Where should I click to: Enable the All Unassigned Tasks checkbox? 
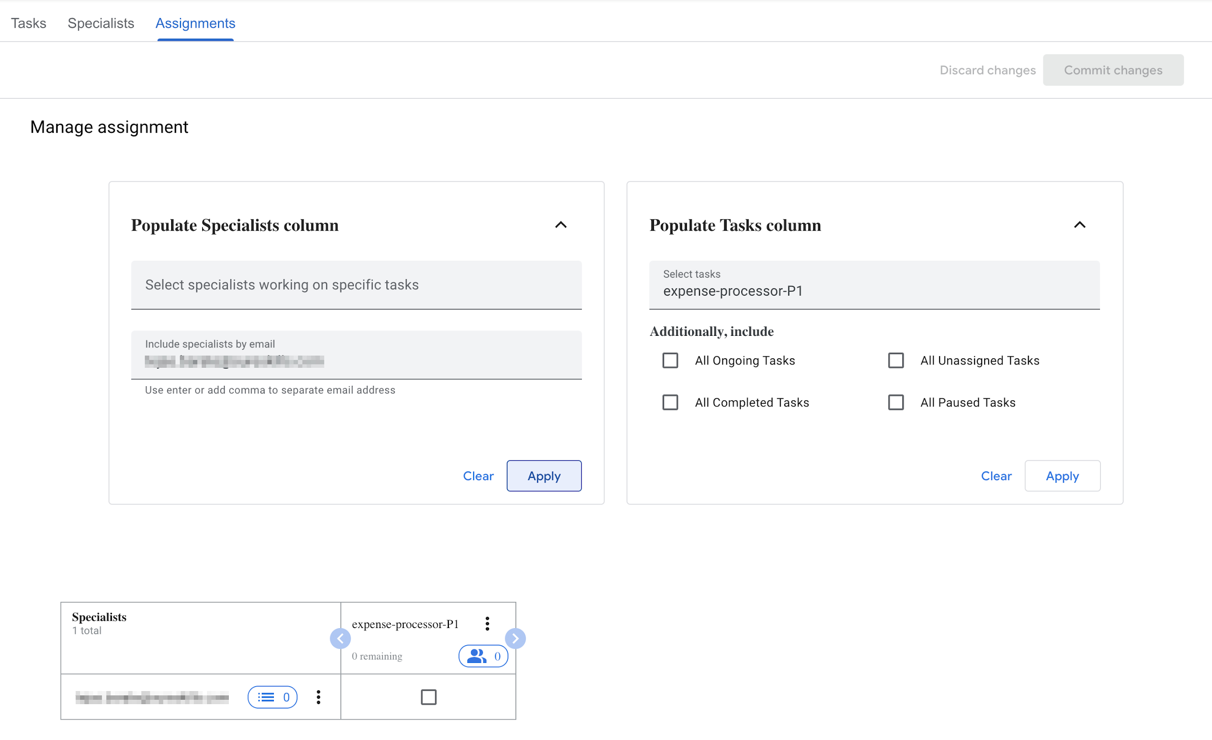click(895, 360)
